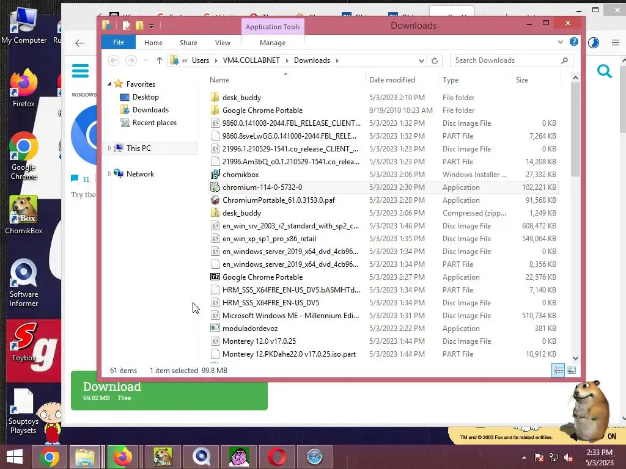Screen dimensions: 626x469
Task: Click the file list scroll down arrow
Action: [575, 358]
